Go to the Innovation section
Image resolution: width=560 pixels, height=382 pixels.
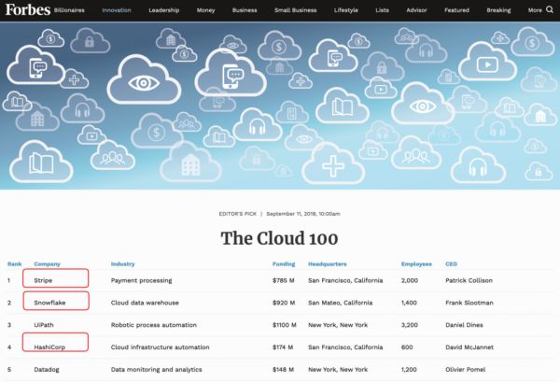(117, 11)
